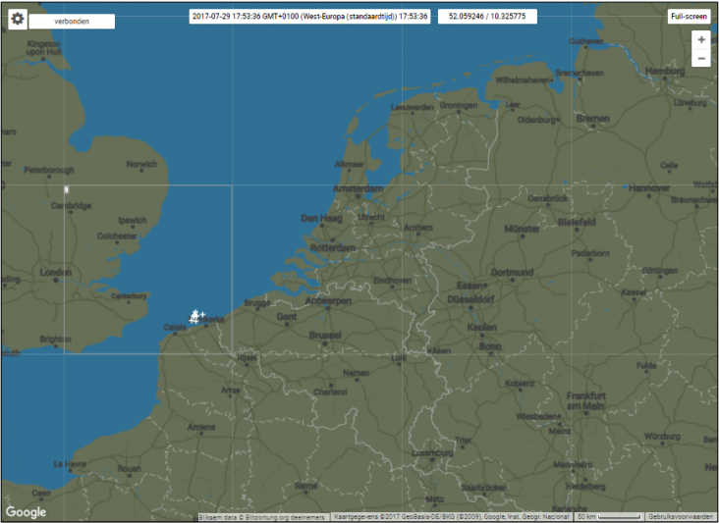
Task: Click the zoom out minus button
Action: point(700,59)
